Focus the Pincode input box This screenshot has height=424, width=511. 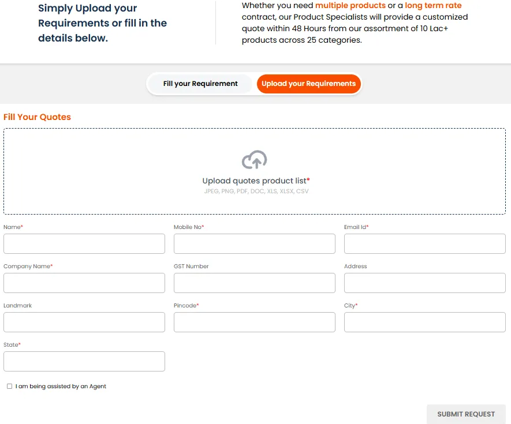(254, 322)
